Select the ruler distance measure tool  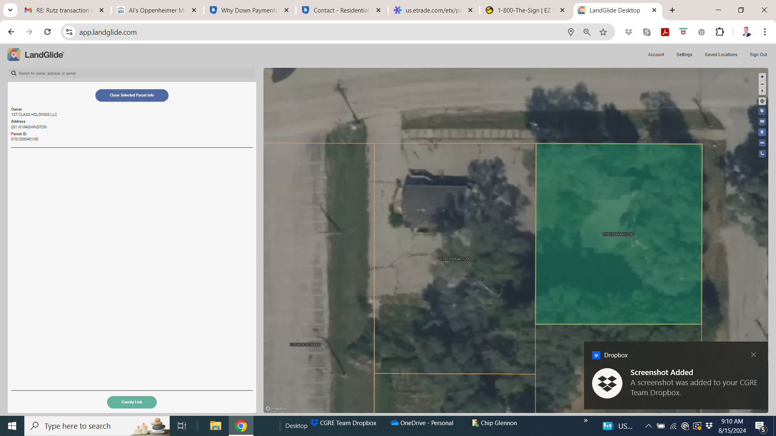tap(762, 143)
